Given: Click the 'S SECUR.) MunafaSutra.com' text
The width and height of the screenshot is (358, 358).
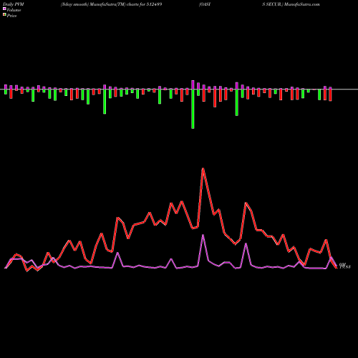Looking at the screenshot, I should [291, 4].
